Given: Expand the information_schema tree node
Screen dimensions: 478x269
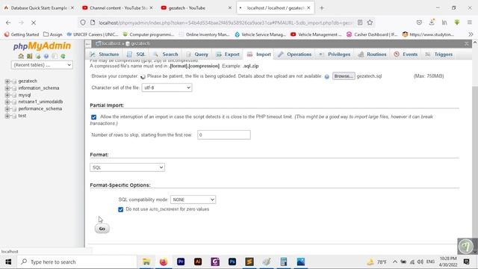Looking at the screenshot, I should coord(7,88).
